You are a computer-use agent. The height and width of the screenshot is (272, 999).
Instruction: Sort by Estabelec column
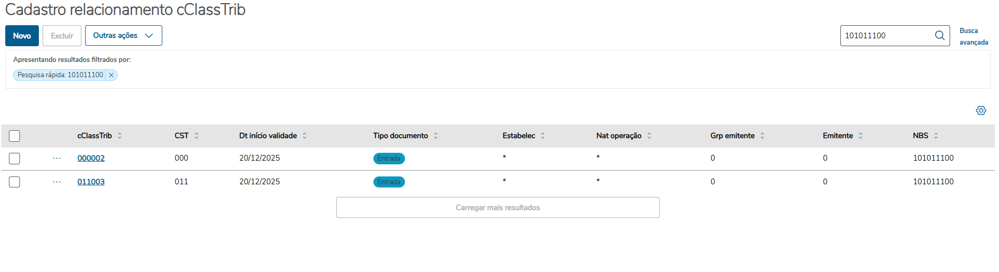pyautogui.click(x=543, y=136)
